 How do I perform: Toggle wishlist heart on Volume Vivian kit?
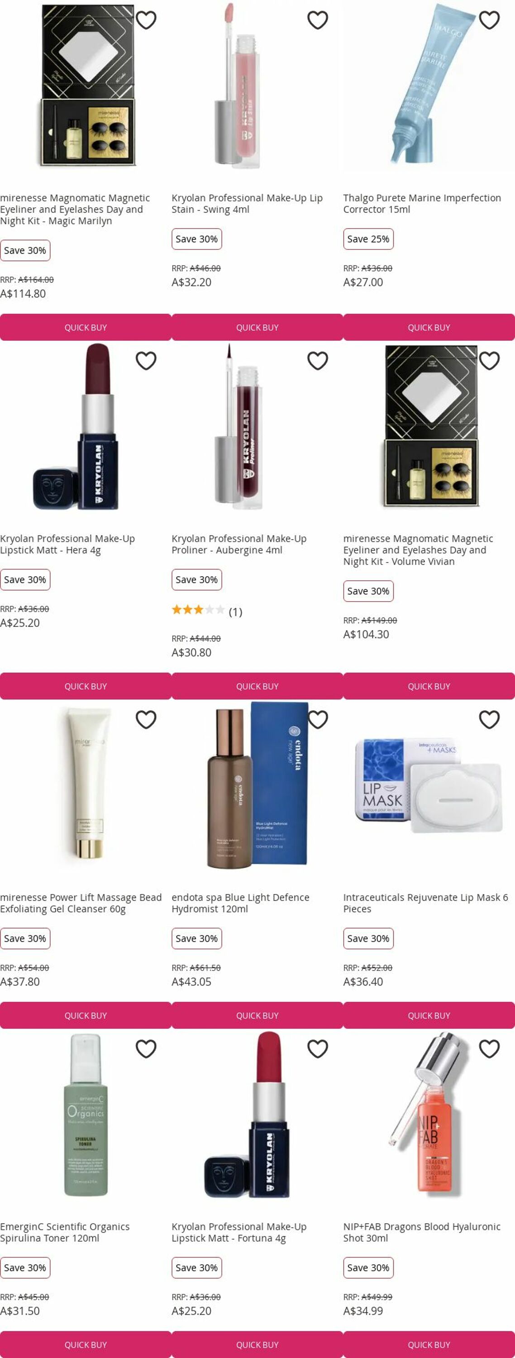pos(489,361)
